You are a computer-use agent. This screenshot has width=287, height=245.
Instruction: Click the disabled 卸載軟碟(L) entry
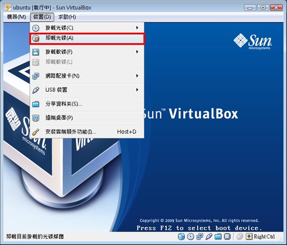(x=87, y=62)
